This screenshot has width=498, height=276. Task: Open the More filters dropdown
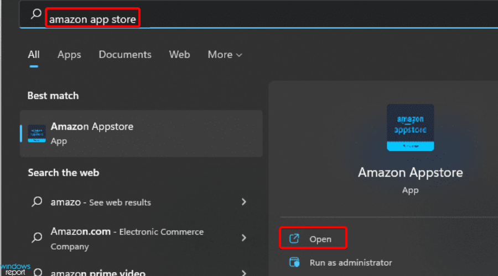(x=225, y=55)
